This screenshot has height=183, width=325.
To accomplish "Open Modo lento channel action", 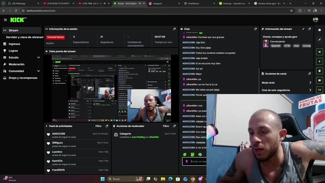I will [x=287, y=83].
